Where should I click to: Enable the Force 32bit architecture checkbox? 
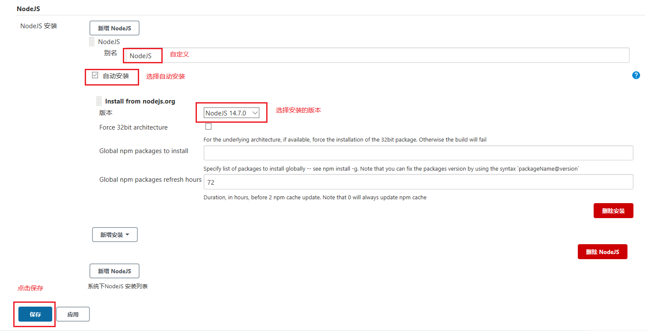click(x=208, y=127)
